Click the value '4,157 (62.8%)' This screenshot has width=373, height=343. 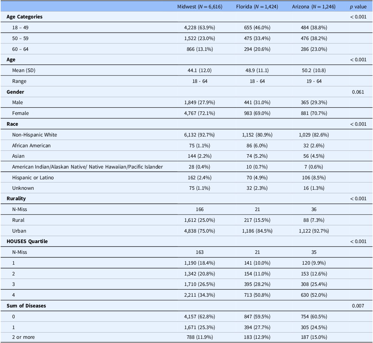coord(200,317)
